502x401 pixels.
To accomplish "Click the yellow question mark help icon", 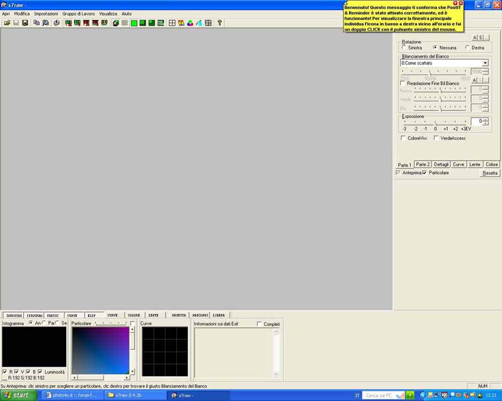I will [x=220, y=23].
